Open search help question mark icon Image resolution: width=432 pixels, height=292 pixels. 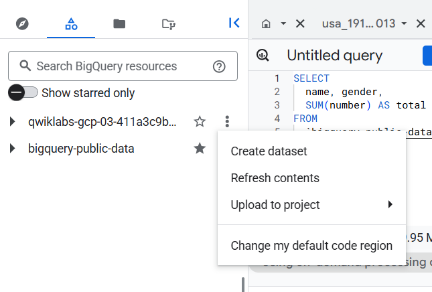[219, 66]
